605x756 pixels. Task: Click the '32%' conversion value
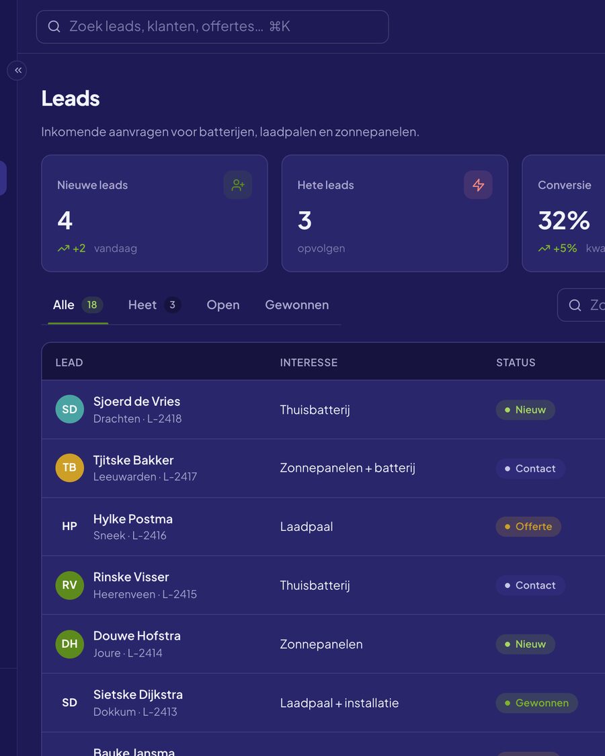click(564, 220)
